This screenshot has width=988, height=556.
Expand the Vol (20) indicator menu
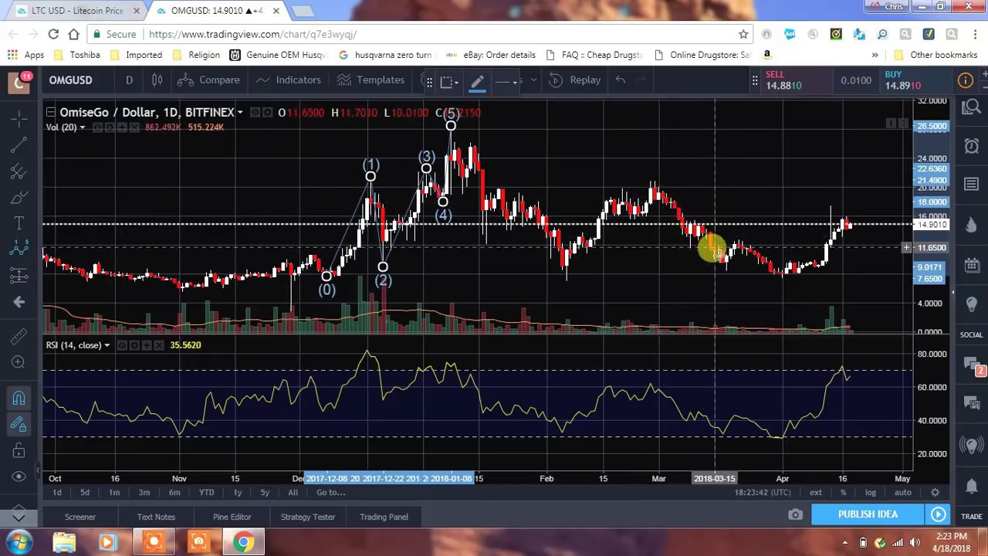click(x=82, y=127)
